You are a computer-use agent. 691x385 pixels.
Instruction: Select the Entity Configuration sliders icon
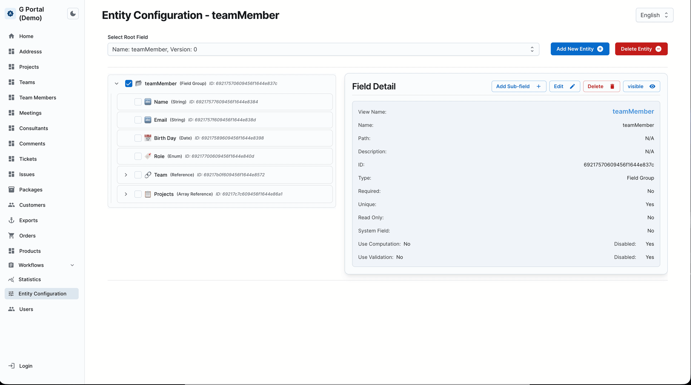pos(11,293)
